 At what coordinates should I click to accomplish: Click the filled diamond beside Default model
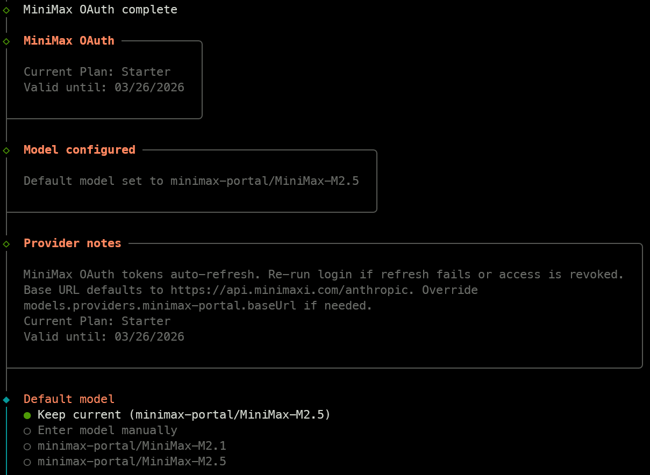[6, 400]
